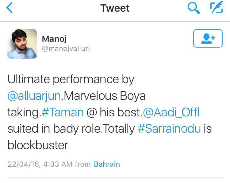Go back using the left arrow
This screenshot has height=183, width=230.
10,8
